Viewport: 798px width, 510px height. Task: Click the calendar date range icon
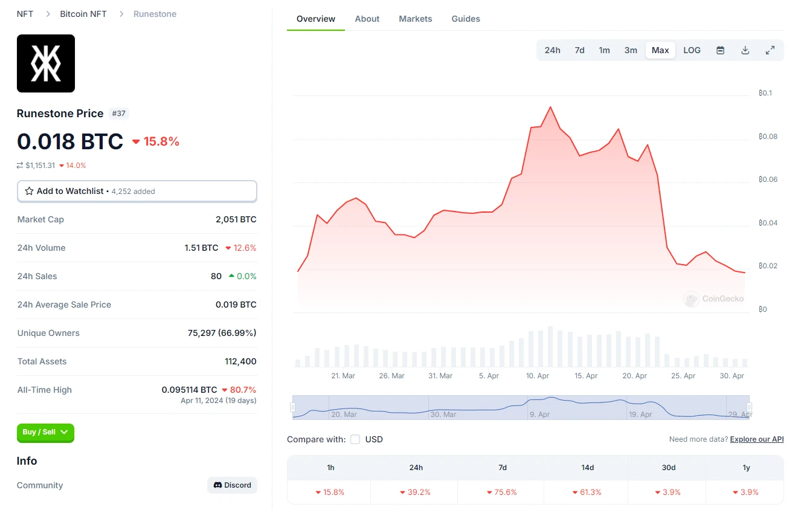[x=720, y=50]
